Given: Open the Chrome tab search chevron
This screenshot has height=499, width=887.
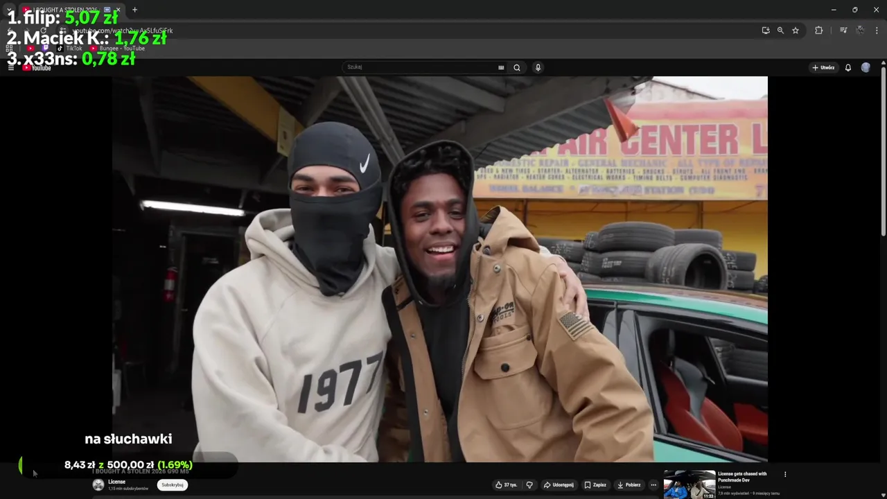Looking at the screenshot, I should coord(10,10).
